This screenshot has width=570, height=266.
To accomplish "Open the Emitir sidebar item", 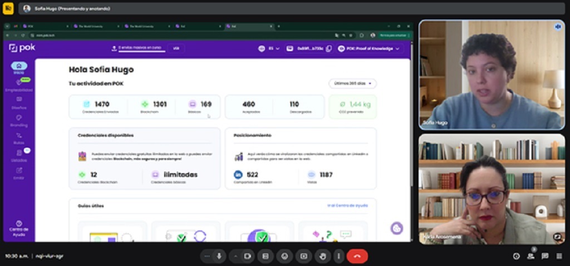I will pyautogui.click(x=19, y=173).
